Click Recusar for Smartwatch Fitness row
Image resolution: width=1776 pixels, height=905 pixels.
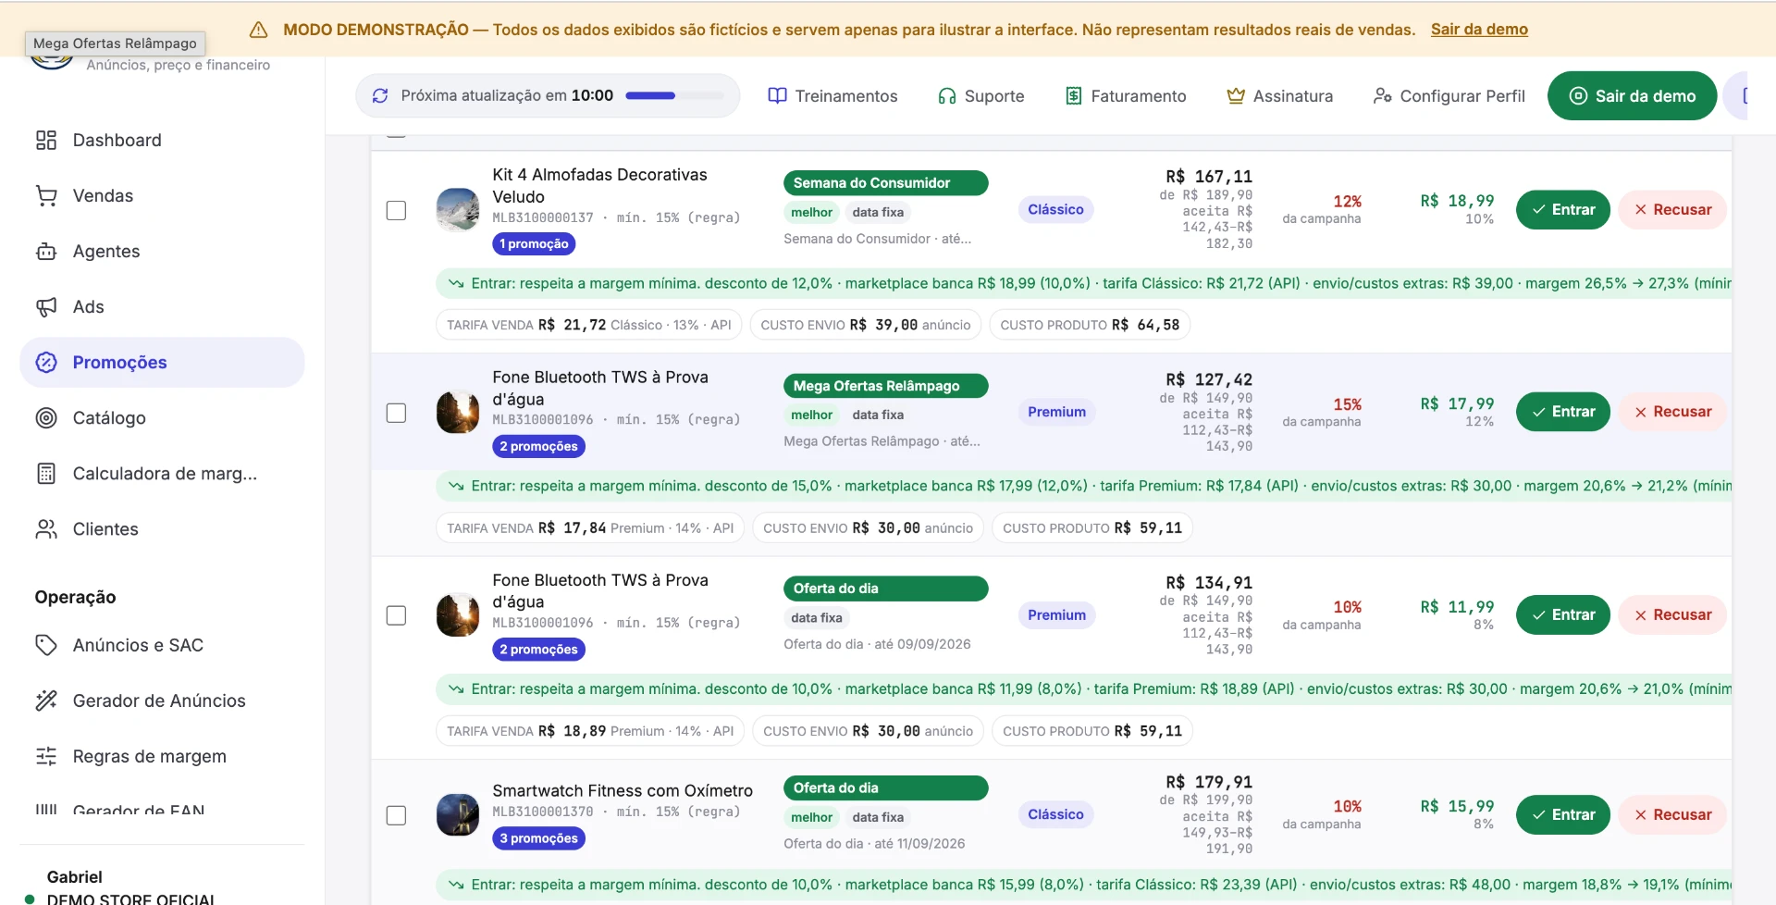[1672, 814]
